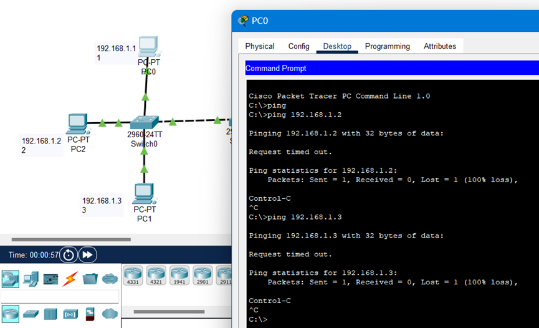Click the workspace horizontal scrollbar
The width and height of the screenshot is (539, 328).
(x=71, y=239)
